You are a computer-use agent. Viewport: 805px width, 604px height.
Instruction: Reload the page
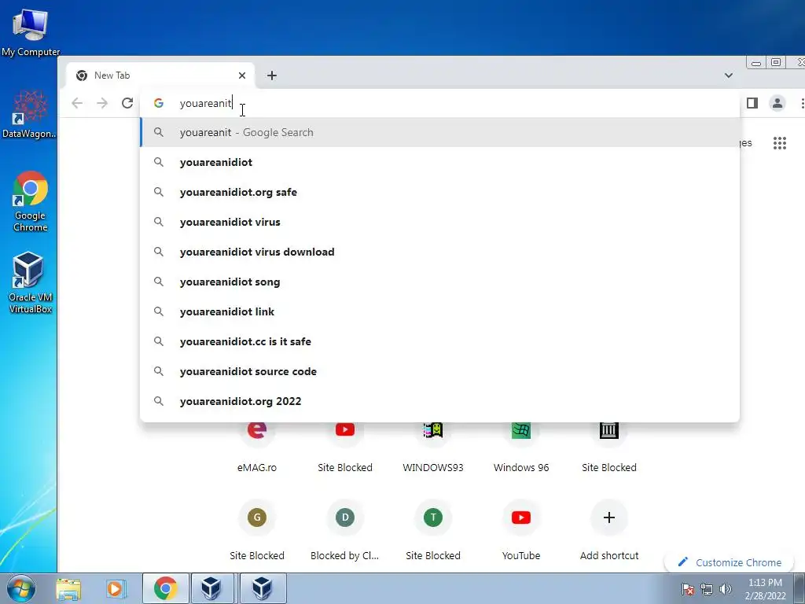coord(127,103)
